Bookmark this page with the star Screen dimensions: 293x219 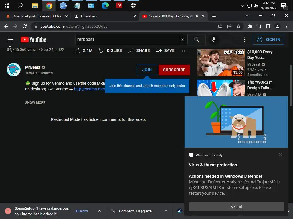pyautogui.click(x=239, y=26)
